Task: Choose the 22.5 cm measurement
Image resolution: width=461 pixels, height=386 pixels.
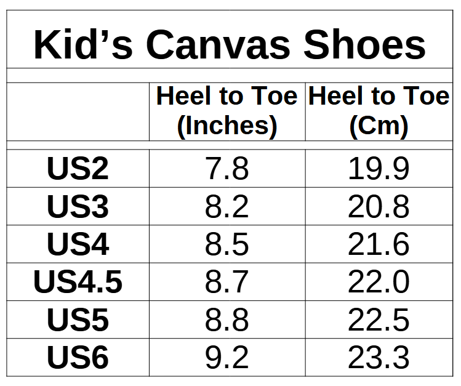Action: coord(379,320)
